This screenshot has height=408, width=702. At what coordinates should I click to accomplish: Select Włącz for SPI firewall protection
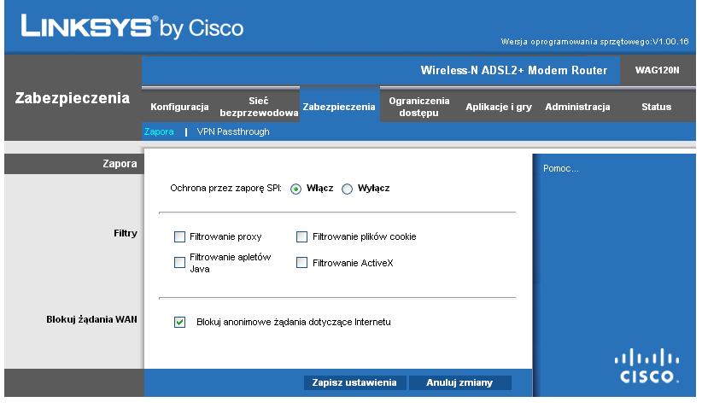tap(295, 189)
